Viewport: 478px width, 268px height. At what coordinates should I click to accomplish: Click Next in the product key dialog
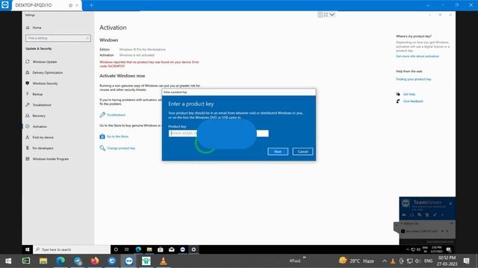click(x=277, y=151)
